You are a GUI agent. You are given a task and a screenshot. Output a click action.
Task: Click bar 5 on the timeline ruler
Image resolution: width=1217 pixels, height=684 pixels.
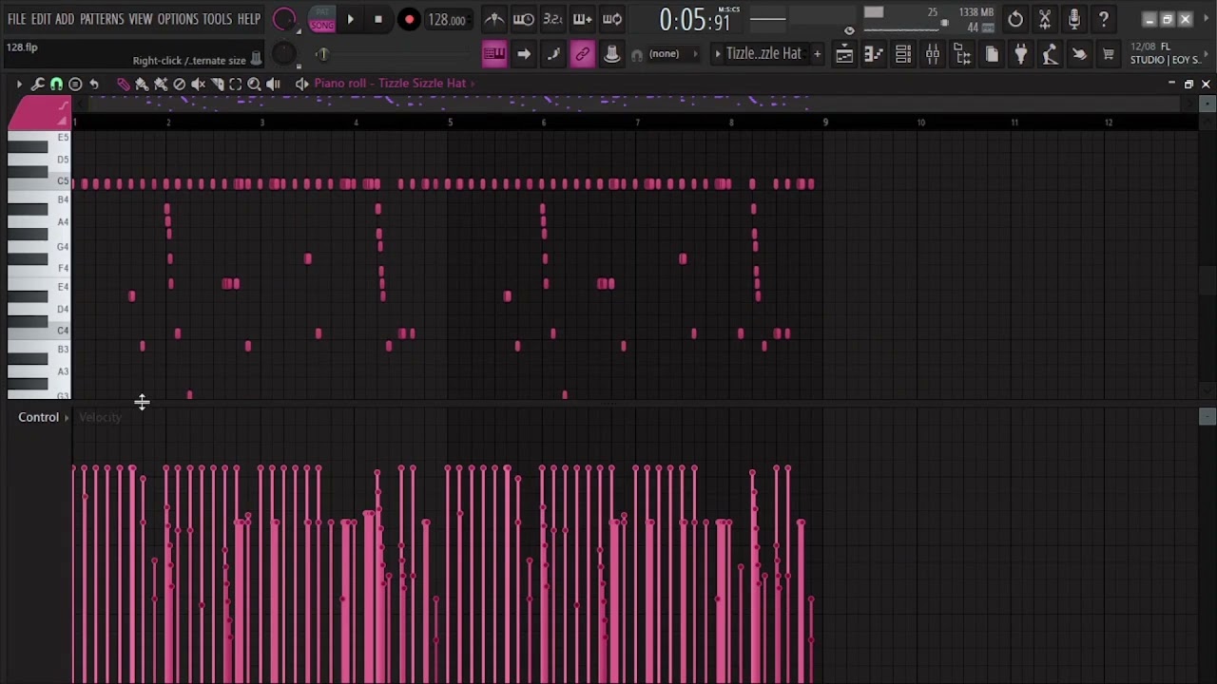tap(450, 122)
